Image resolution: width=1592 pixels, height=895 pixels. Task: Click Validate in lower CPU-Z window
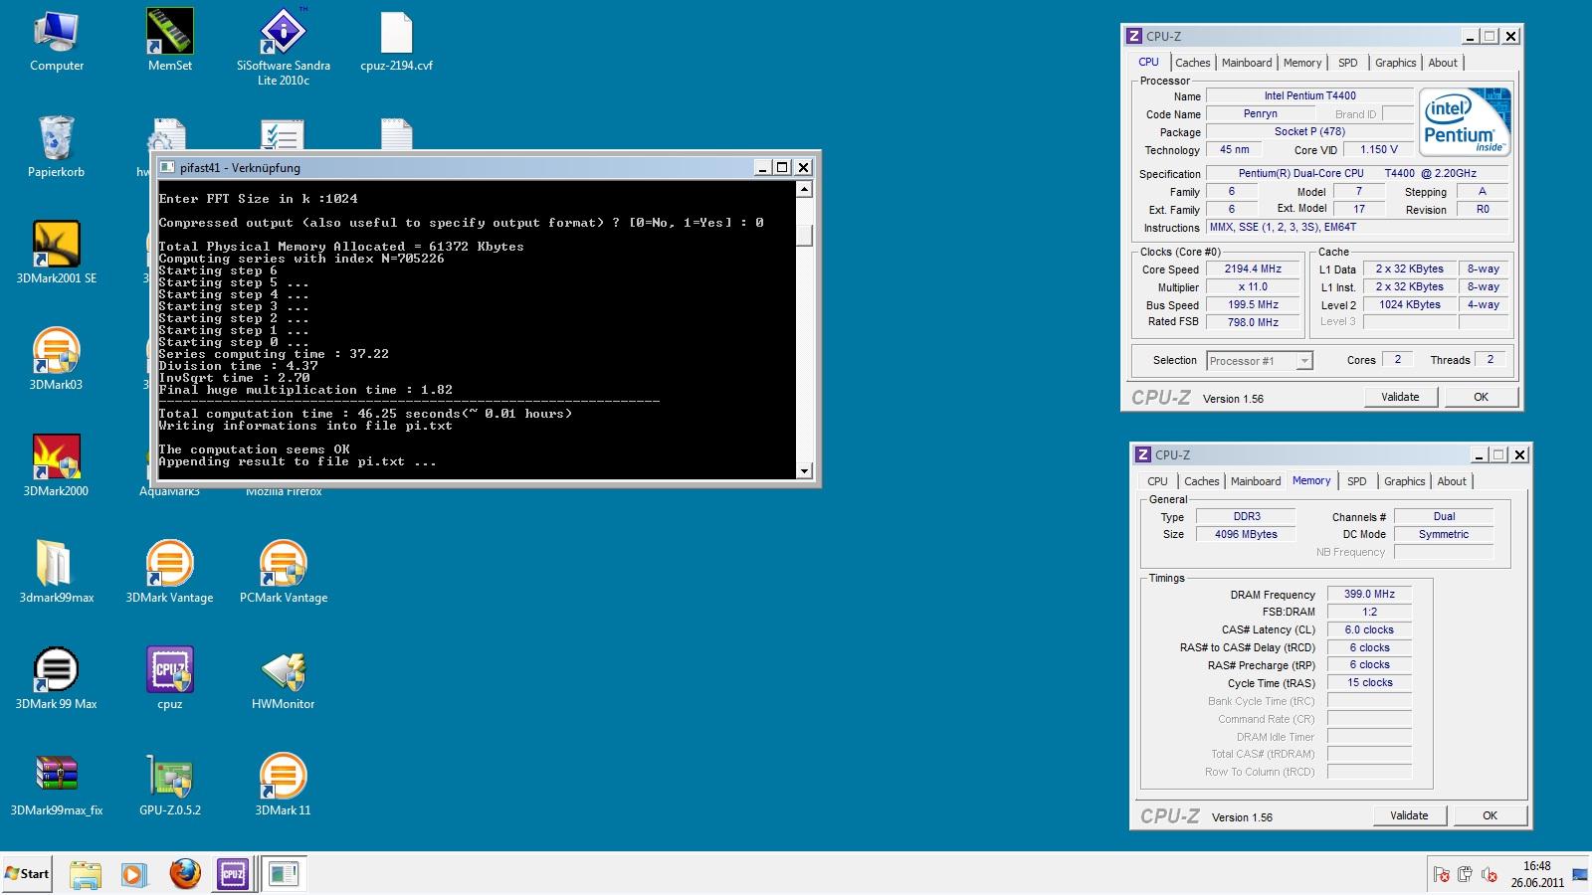pos(1409,815)
